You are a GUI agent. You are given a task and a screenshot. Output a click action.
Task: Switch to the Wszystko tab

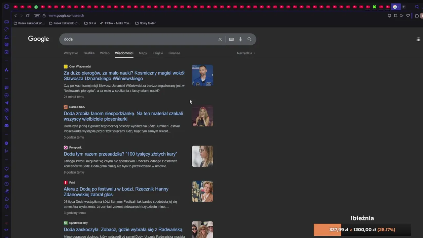click(71, 53)
